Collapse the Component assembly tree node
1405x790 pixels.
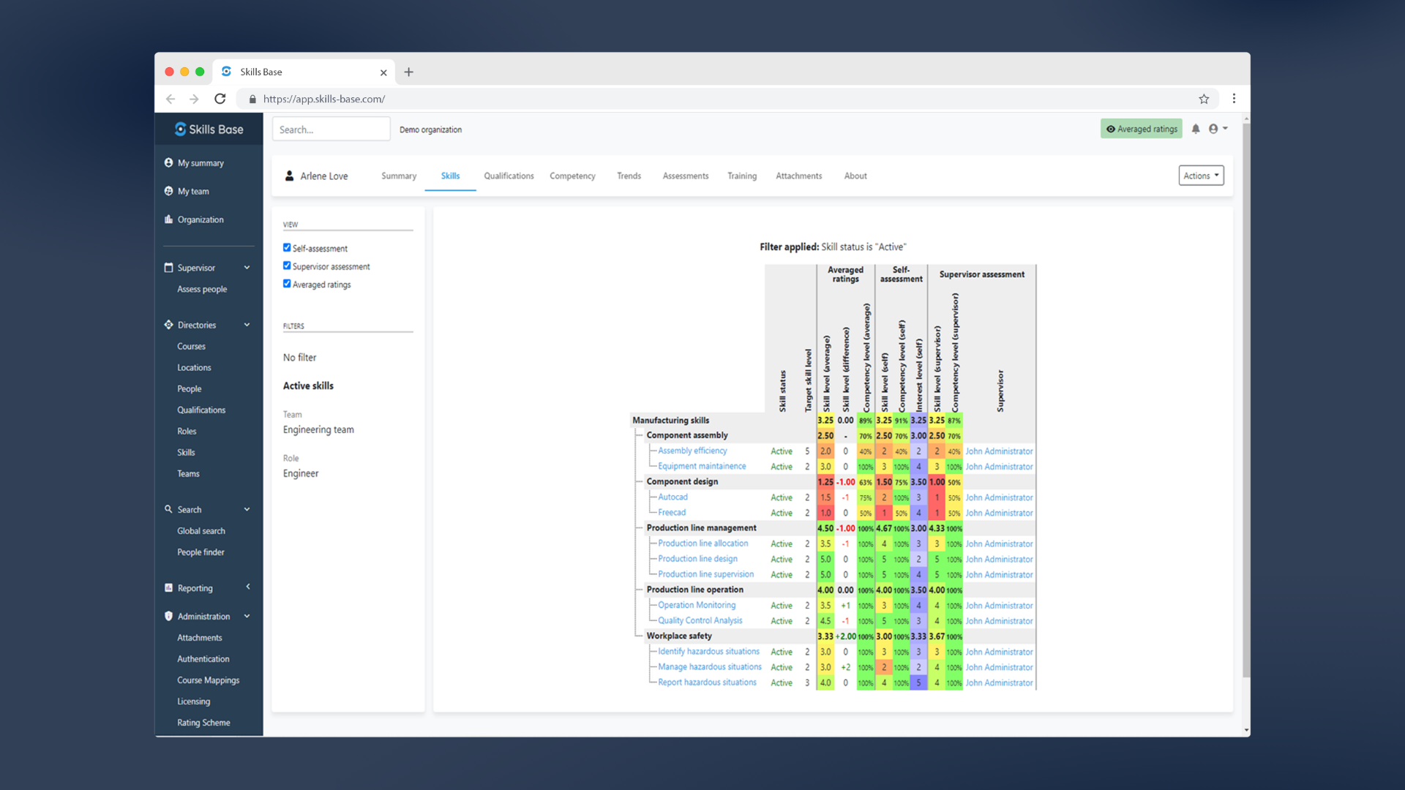[x=639, y=435]
